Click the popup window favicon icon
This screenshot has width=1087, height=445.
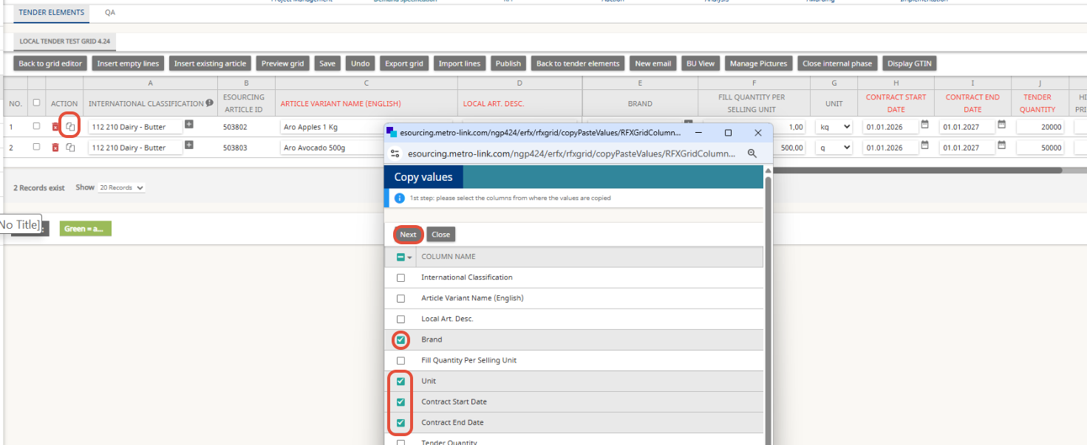click(x=392, y=133)
